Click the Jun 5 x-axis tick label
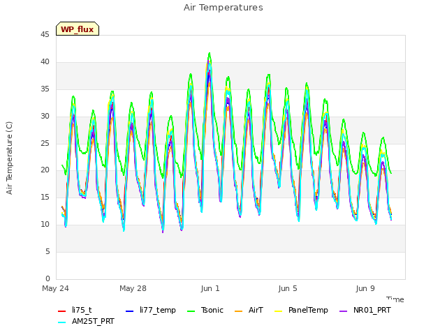This screenshot has width=447, height=335. [x=288, y=288]
